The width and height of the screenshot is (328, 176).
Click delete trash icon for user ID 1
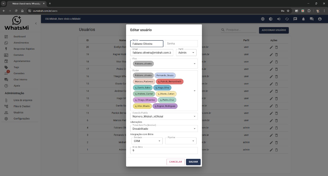tap(276, 150)
